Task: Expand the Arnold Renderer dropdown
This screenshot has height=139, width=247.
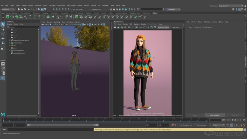Action: click(x=163, y=27)
